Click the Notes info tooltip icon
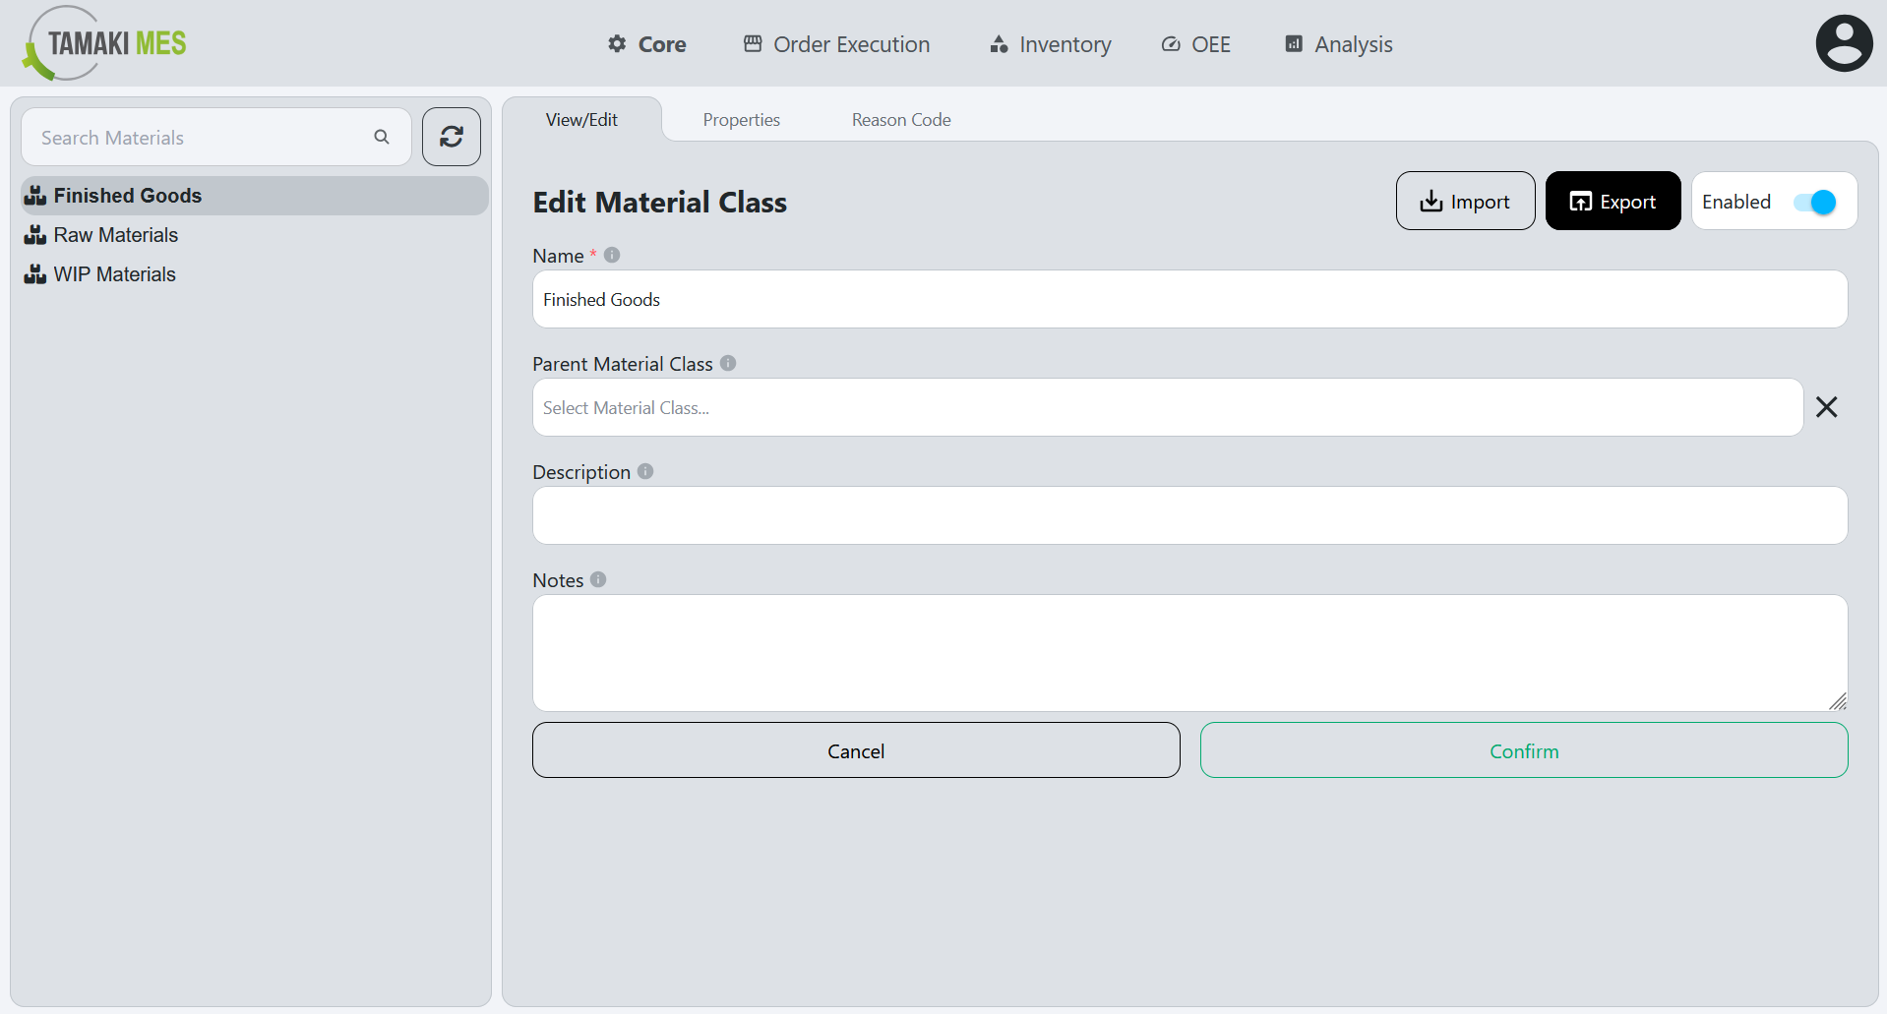 (599, 579)
